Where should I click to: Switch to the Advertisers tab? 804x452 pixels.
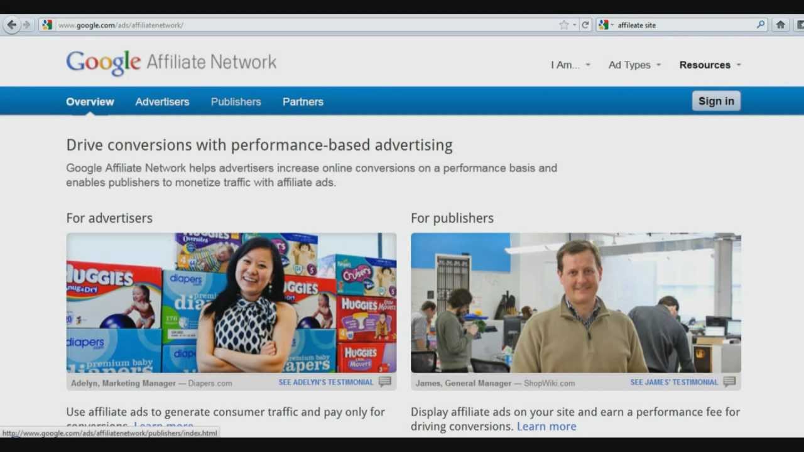[162, 102]
